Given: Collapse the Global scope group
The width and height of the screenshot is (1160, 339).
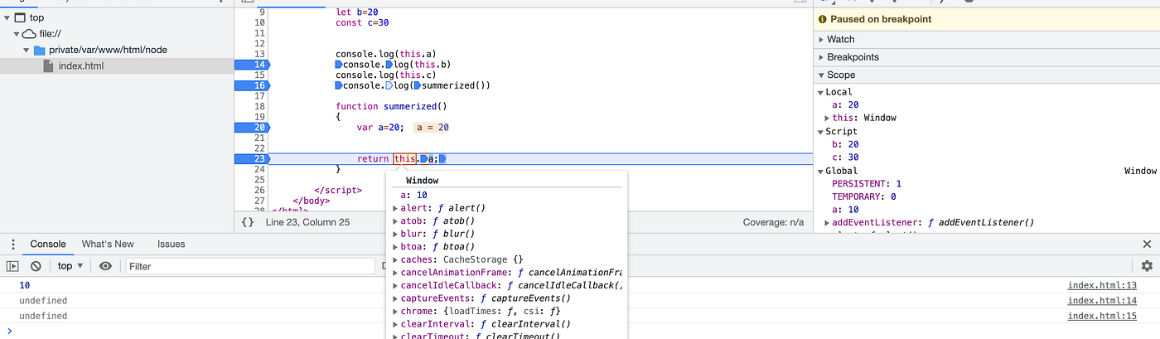Looking at the screenshot, I should [x=821, y=171].
